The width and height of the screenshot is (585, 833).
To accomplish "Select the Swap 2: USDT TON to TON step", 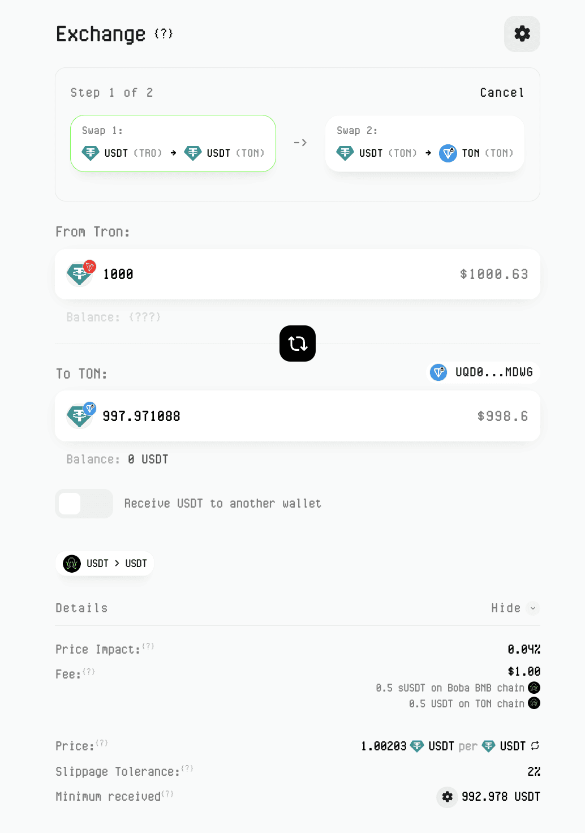I will point(424,143).
